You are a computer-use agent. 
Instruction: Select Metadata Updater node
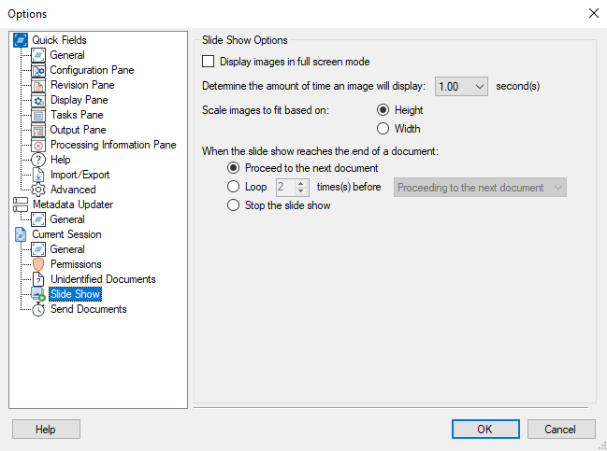73,204
